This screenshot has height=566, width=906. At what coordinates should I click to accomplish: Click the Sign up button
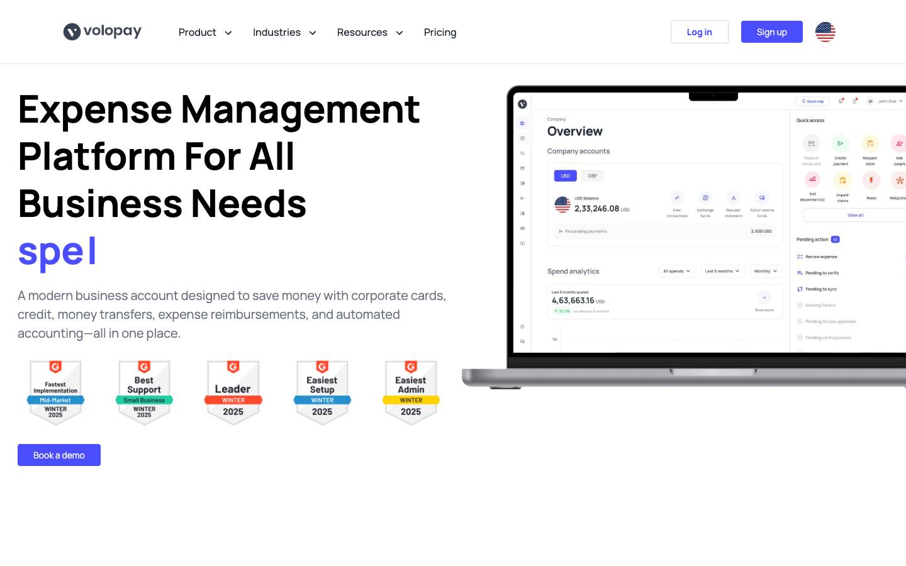tap(771, 31)
